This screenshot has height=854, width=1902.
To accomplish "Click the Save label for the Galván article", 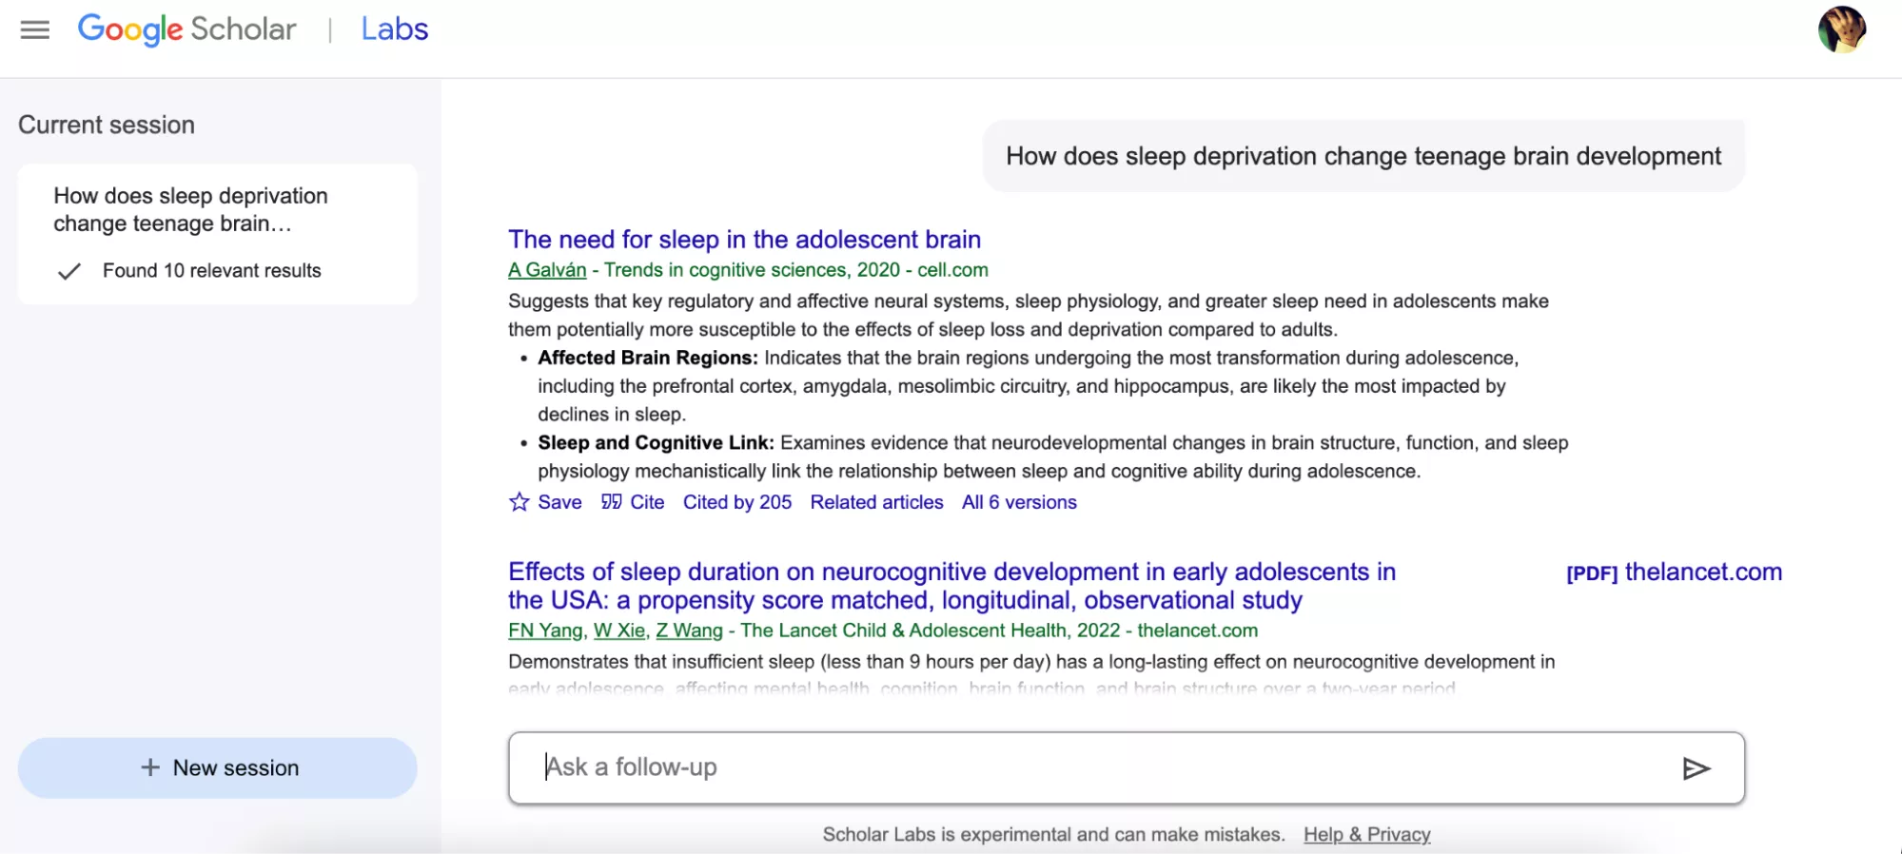I will click(x=559, y=502).
